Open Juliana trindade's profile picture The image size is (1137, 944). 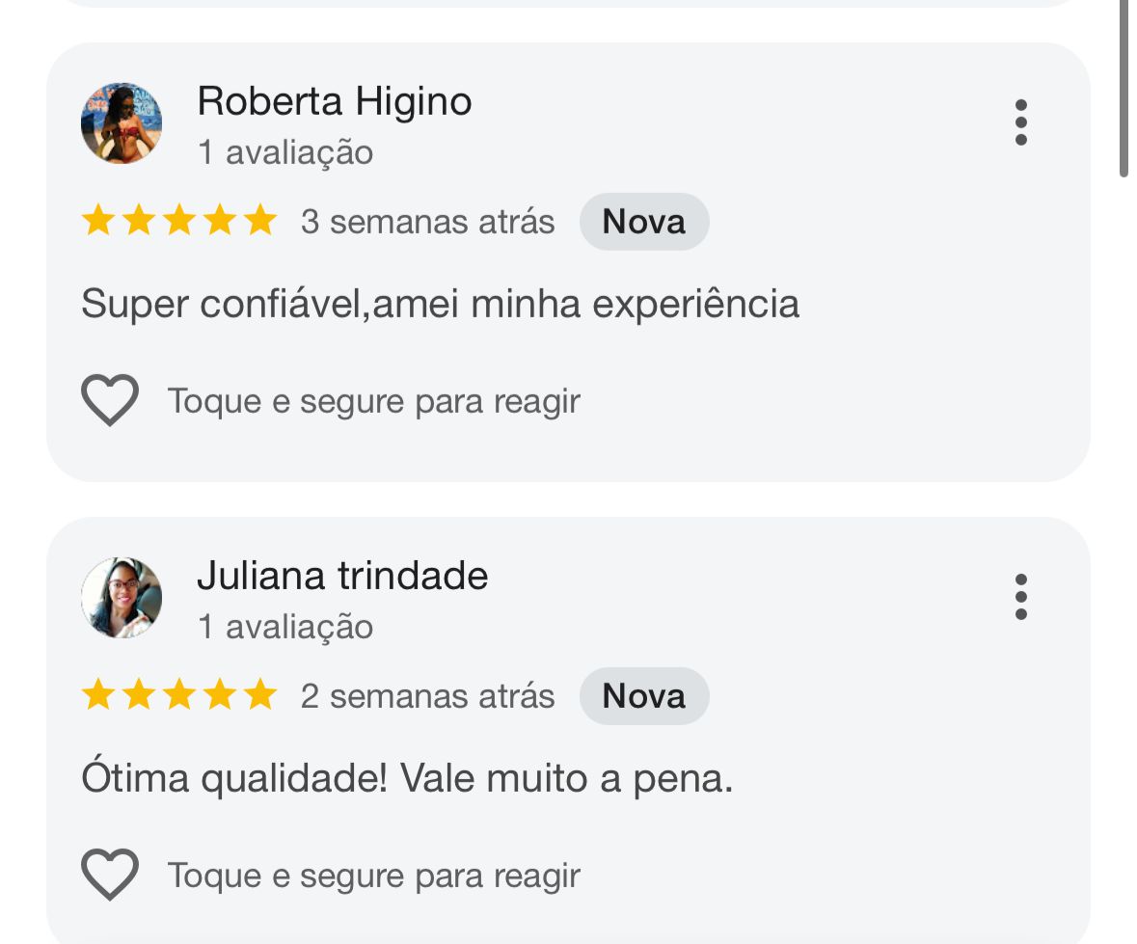[122, 598]
